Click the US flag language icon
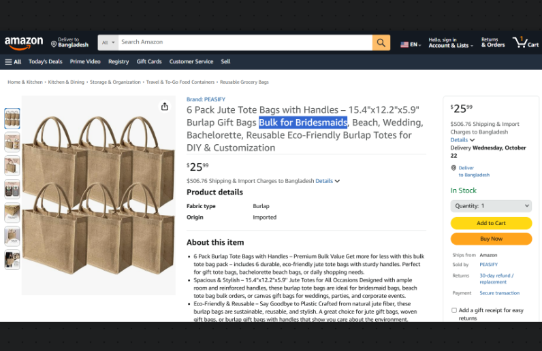Viewport: 542px width, 351px height. tap(404, 45)
